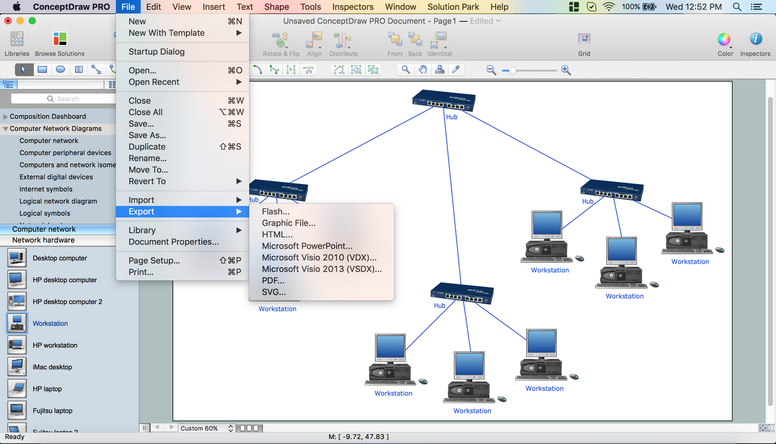Image resolution: width=776 pixels, height=444 pixels.
Task: Select Network hardware library tab
Action: point(43,240)
